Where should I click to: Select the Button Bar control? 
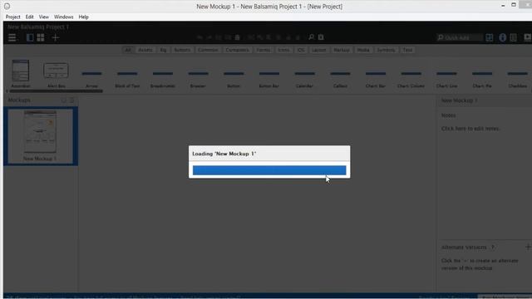269,79
